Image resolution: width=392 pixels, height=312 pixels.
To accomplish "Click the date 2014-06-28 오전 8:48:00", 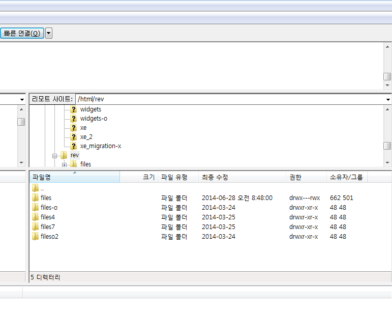I will coord(237,198).
